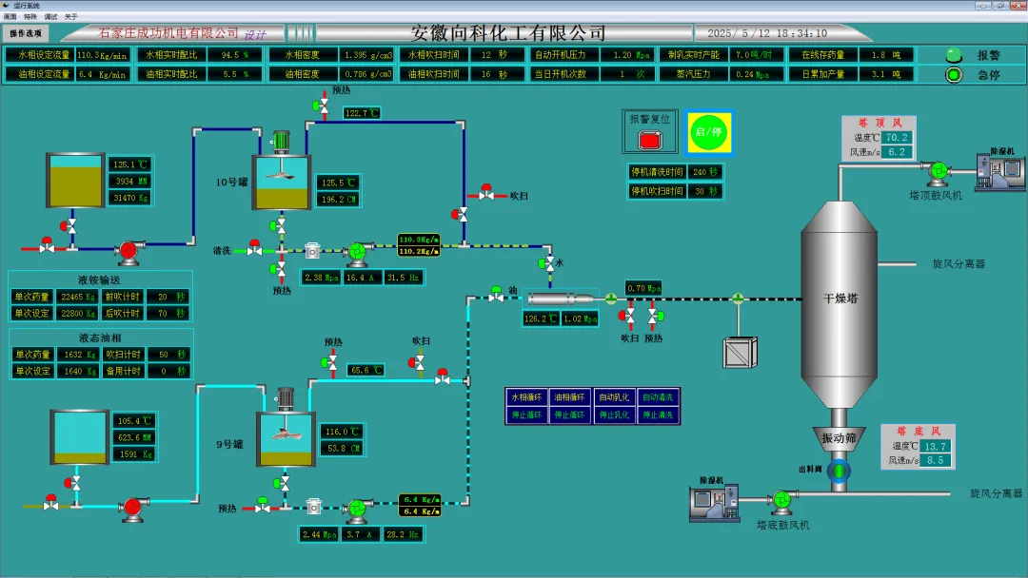This screenshot has height=578, width=1028.
Task: Click the 预热 valve under the 清洗 line
Action: click(278, 268)
